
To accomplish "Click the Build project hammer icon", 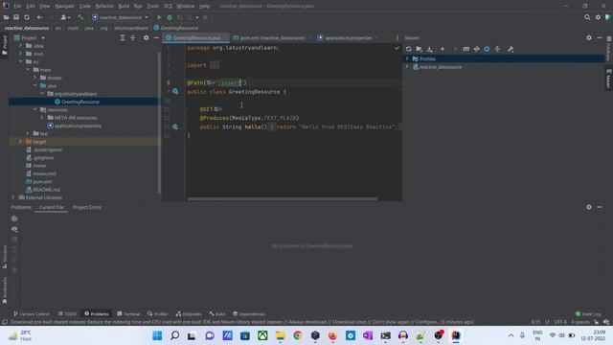I will coord(80,17).
